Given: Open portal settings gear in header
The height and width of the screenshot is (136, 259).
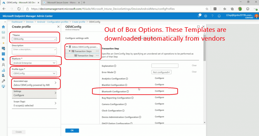Looking at the screenshot, I should (206, 16).
